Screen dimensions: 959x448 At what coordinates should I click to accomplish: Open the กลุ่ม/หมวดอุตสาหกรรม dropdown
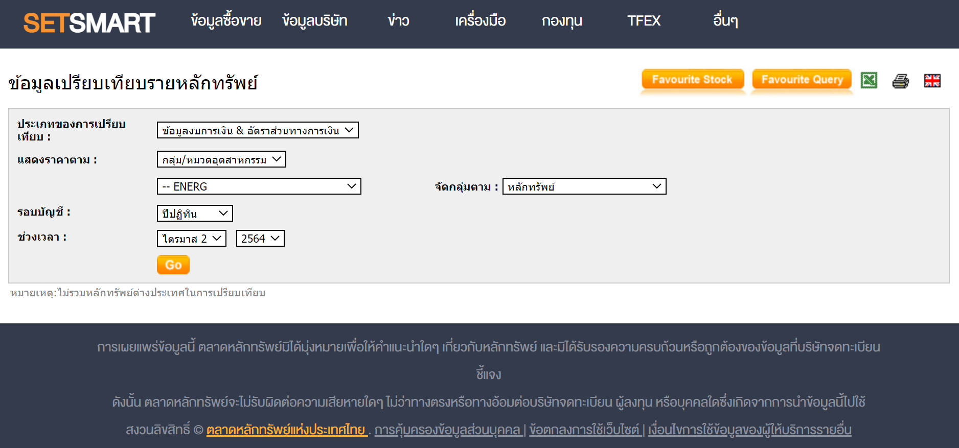(x=221, y=159)
